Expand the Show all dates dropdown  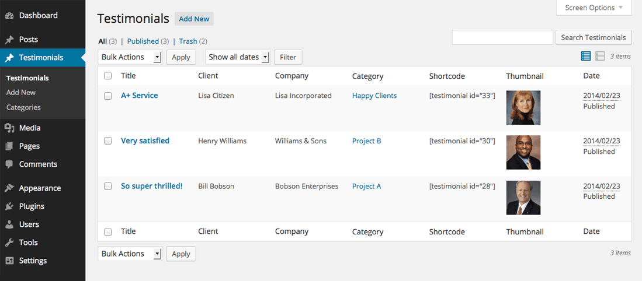[x=237, y=57]
